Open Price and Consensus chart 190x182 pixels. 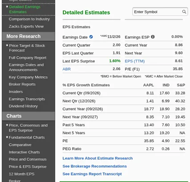point(28,159)
